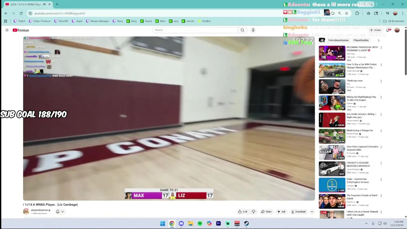This screenshot has width=407, height=229.
Task: Open the YouTube guide hamburger menu
Action: 7,30
